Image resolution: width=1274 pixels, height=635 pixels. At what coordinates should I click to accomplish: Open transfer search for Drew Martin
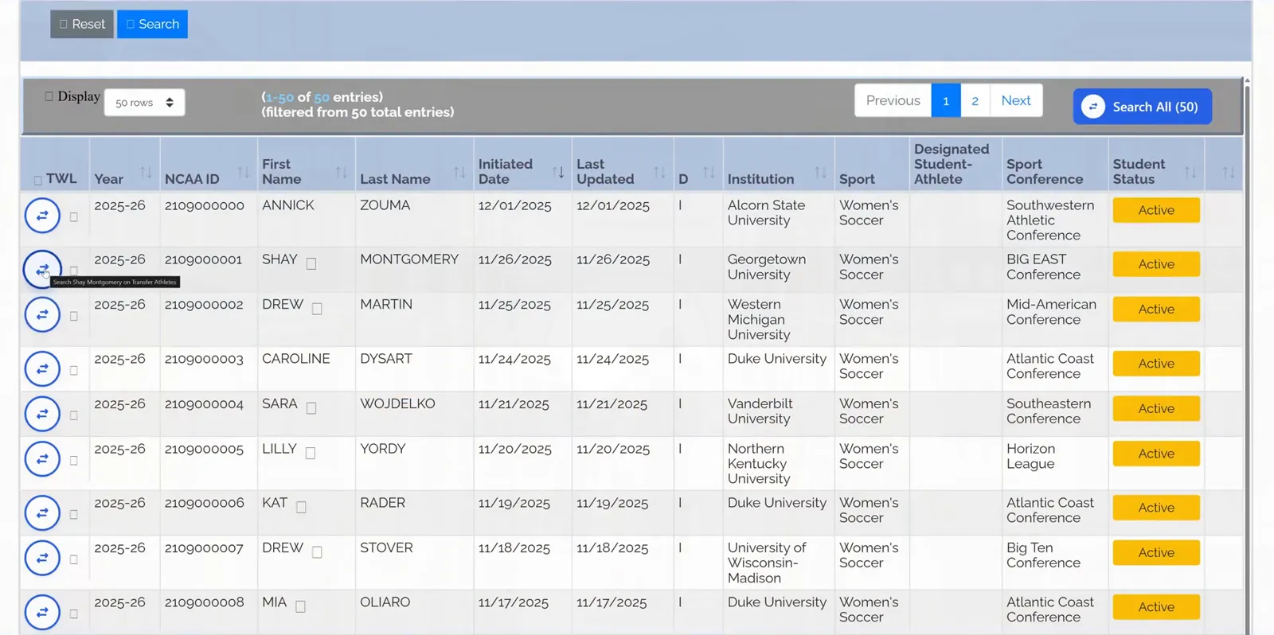click(x=42, y=314)
